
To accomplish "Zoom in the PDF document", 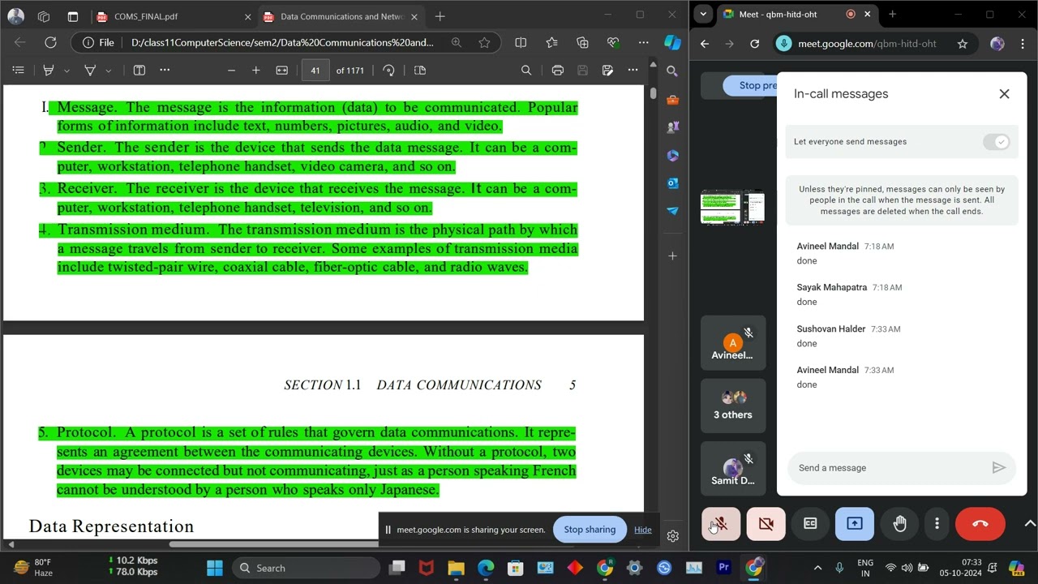I will pos(256,71).
